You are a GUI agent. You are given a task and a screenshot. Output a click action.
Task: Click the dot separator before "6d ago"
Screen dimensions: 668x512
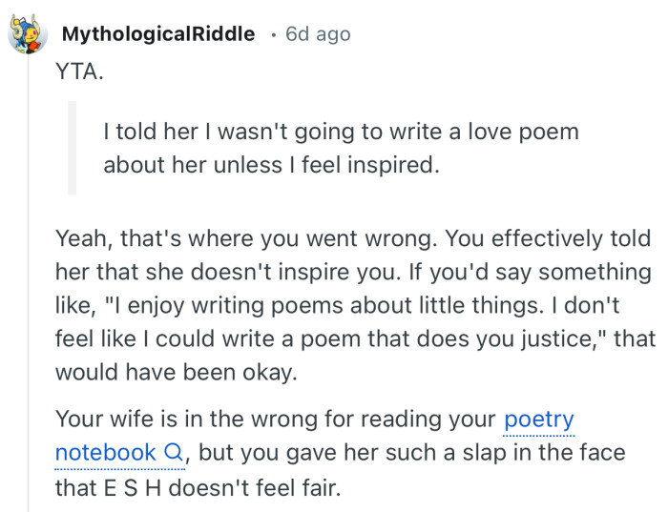point(273,35)
